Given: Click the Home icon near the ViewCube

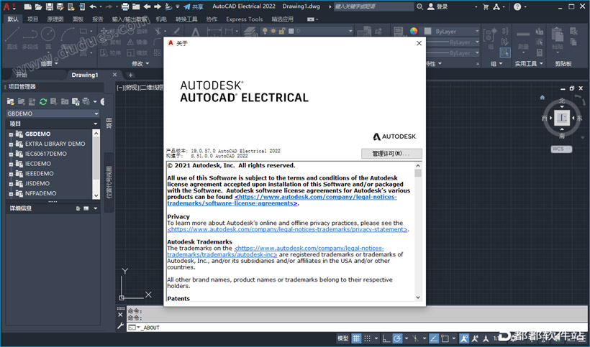Looking at the screenshot, I should coord(543,97).
